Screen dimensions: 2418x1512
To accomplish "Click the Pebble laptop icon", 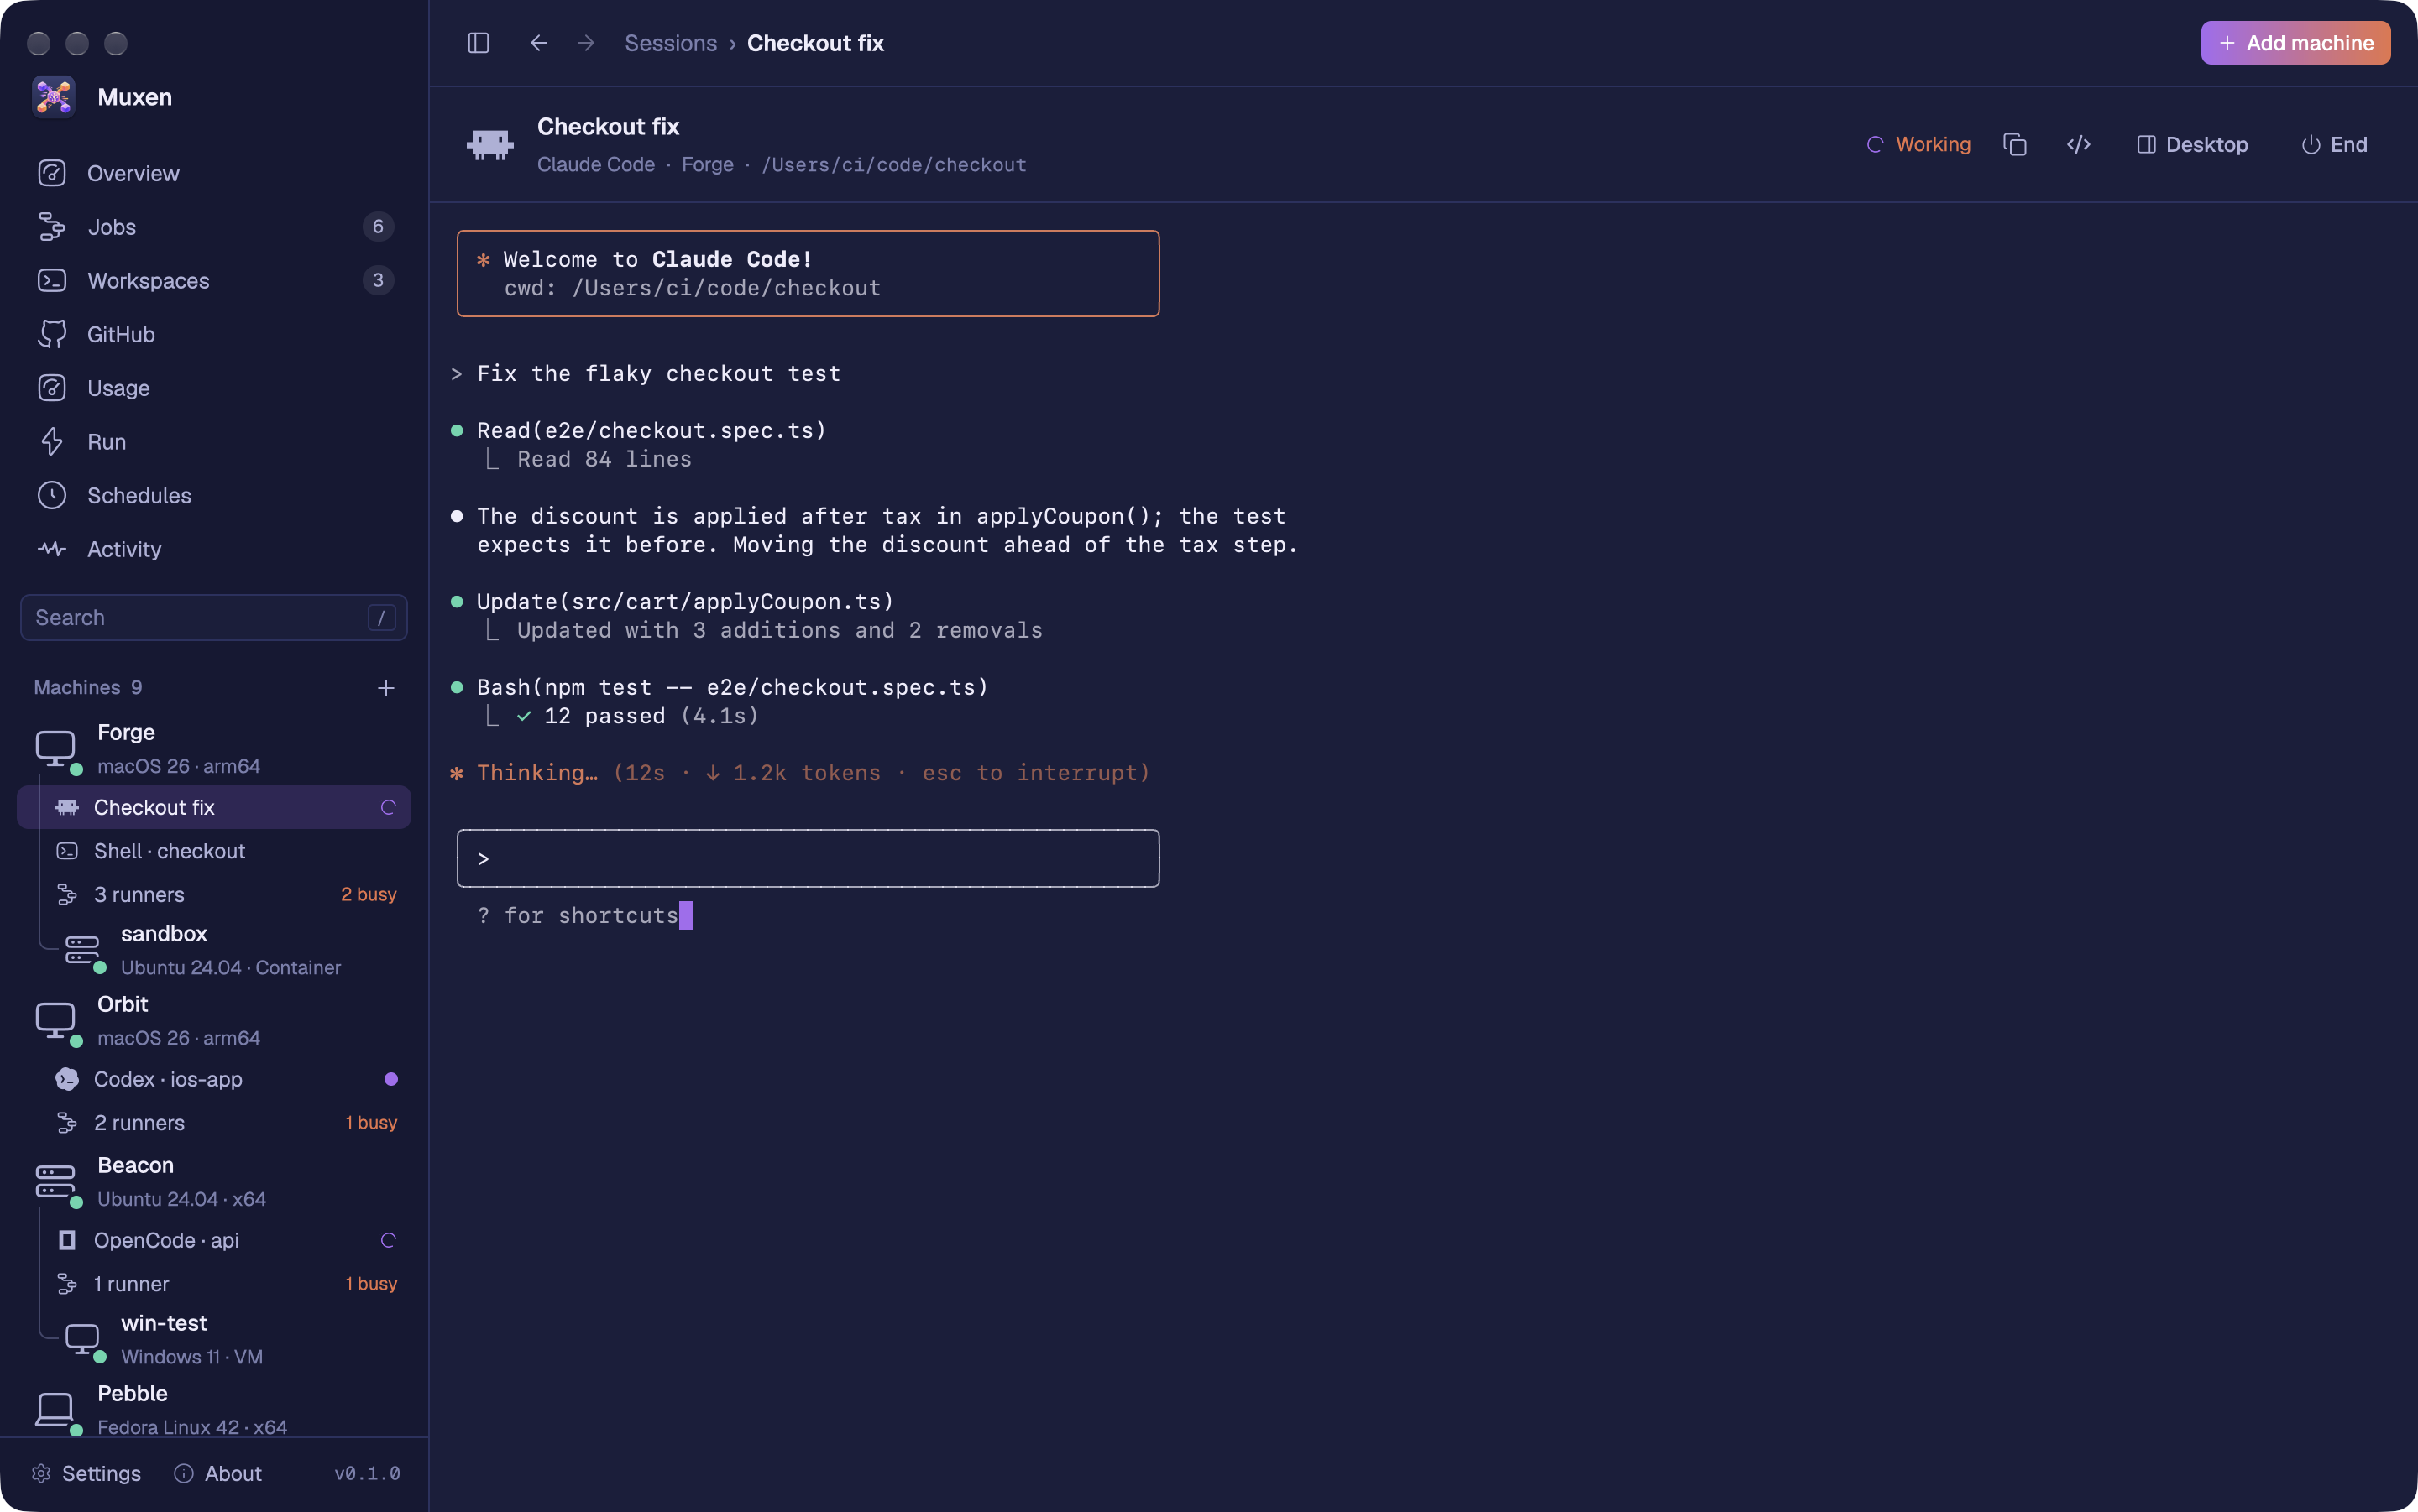I will tap(55, 1409).
